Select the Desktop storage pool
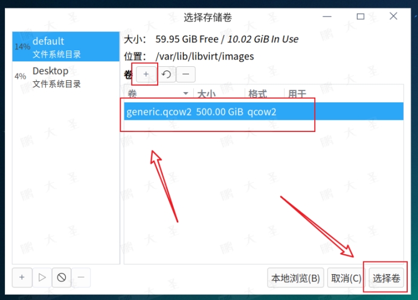The image size is (418, 300). coord(66,77)
